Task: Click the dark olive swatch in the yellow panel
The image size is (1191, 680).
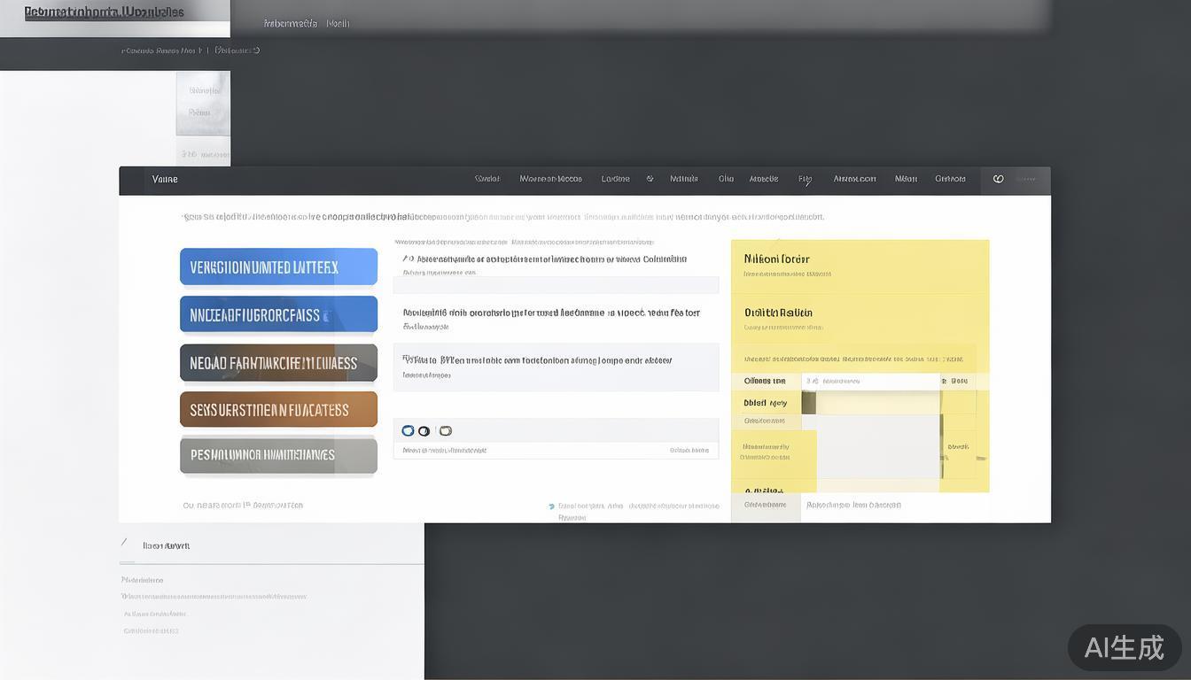Action: pos(808,403)
